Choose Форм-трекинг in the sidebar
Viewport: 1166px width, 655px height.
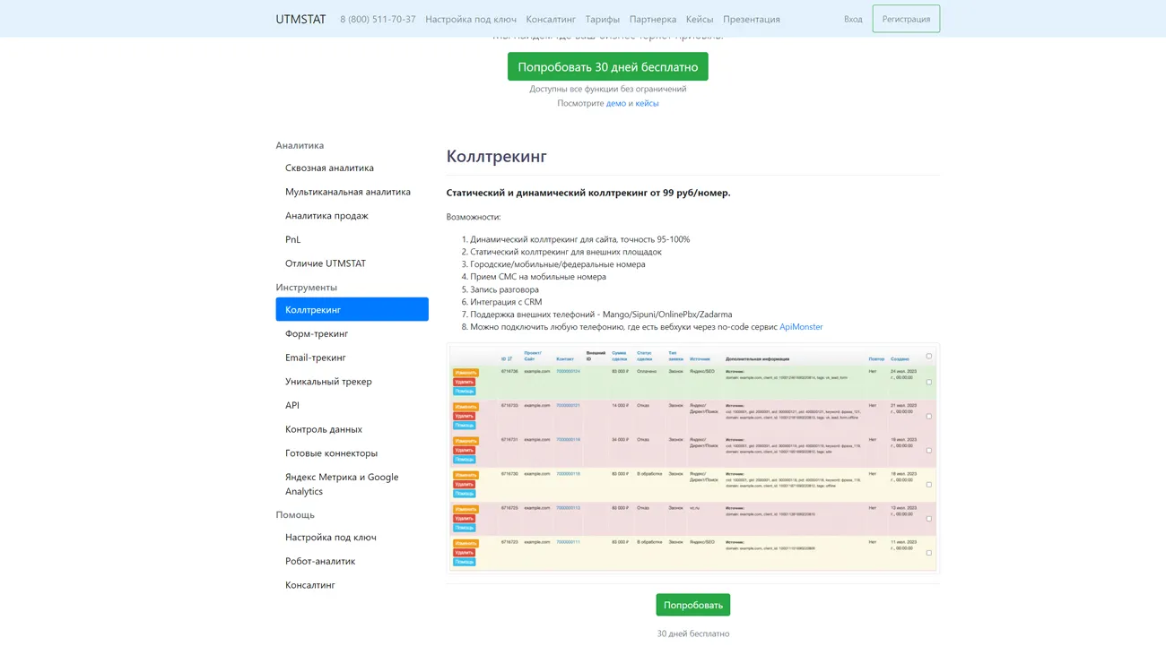pyautogui.click(x=317, y=333)
